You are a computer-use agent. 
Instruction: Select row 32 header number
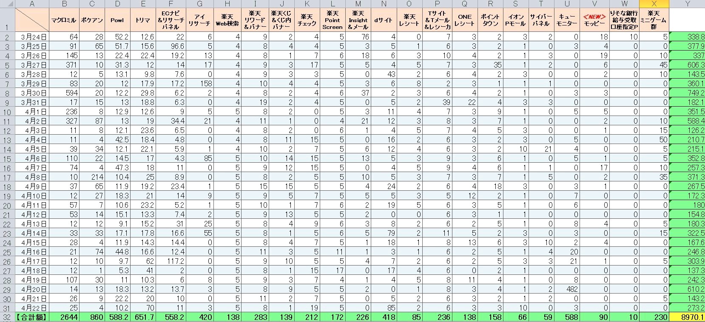point(7,317)
